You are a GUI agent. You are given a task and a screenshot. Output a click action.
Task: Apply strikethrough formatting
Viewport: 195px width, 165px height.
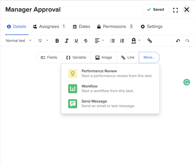86,41
